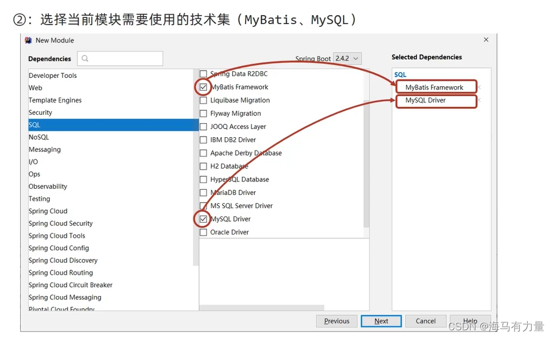Click the search magnifier icon in Dependencies field

[85, 58]
